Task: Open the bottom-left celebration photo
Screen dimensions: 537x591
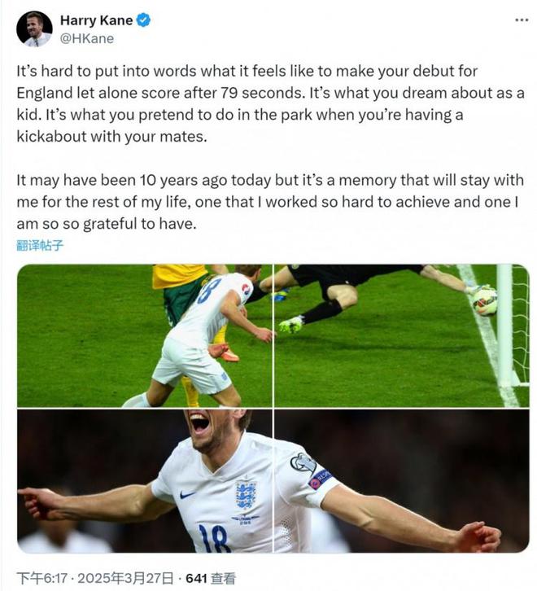Action: [x=144, y=481]
